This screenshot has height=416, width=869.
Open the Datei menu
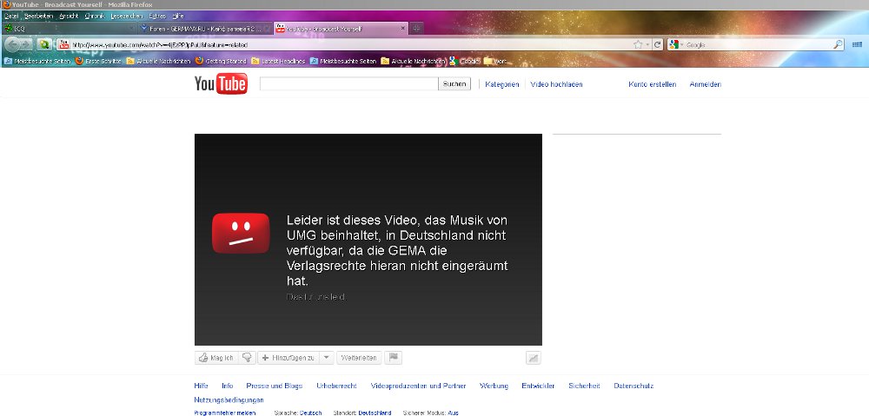(x=11, y=16)
